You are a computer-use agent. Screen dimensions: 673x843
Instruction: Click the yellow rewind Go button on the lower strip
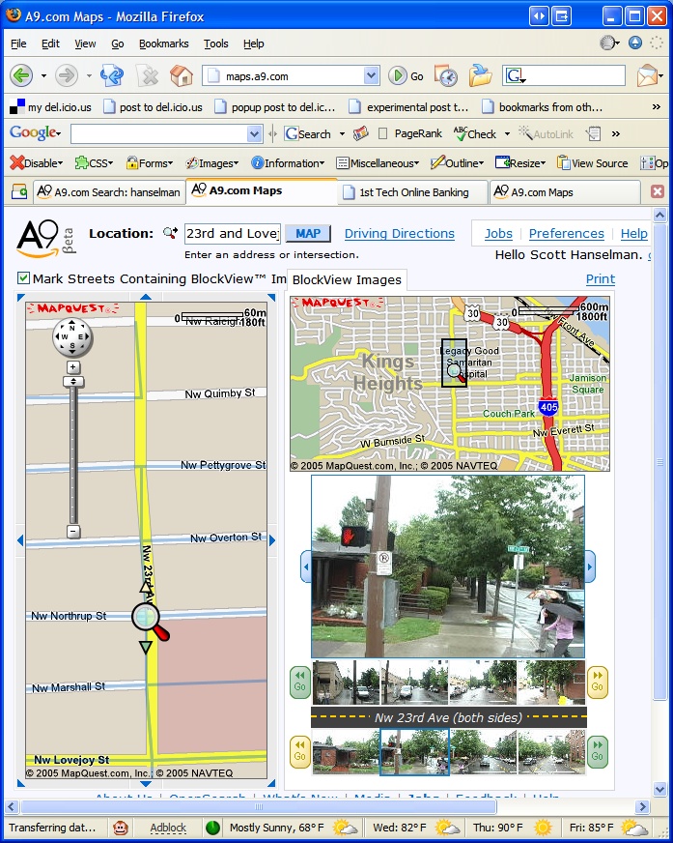click(x=299, y=751)
